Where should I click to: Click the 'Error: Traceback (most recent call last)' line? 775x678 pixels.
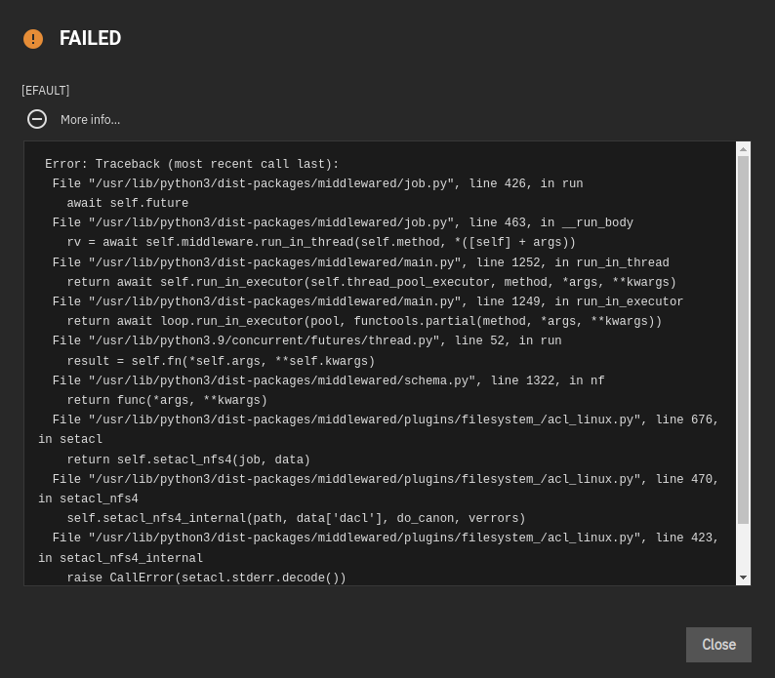191,164
